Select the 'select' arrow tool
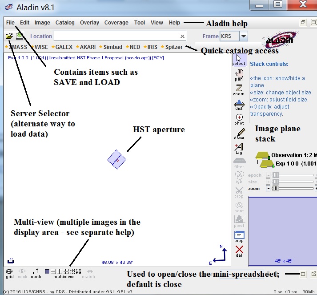Viewport: 317px width, 295px height. tap(239, 60)
